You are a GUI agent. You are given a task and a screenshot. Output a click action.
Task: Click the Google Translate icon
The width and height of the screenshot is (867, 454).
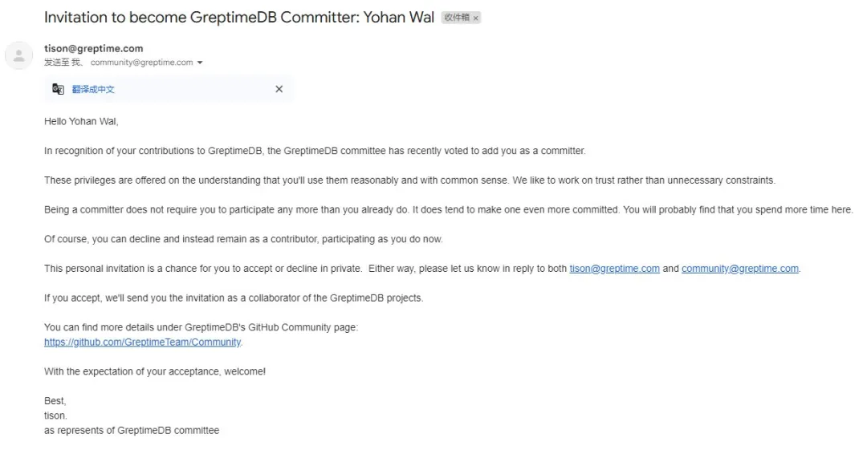58,89
